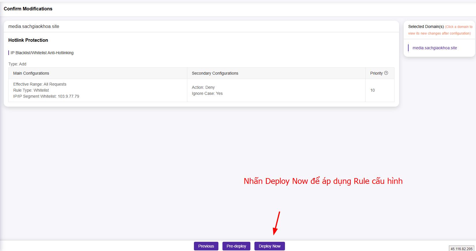Click the IP/IP Segment Whitelist 103.9.77.79 line

click(46, 96)
